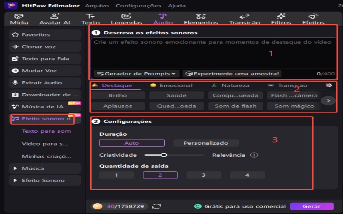343x214 pixels.
Task: Show Relevância info tooltip icon
Action: [x=254, y=155]
